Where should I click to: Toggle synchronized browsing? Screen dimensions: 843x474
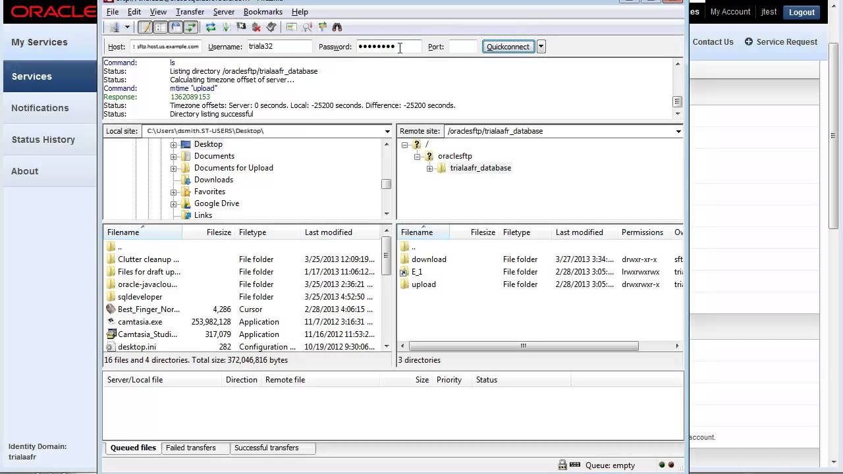pyautogui.click(x=322, y=27)
